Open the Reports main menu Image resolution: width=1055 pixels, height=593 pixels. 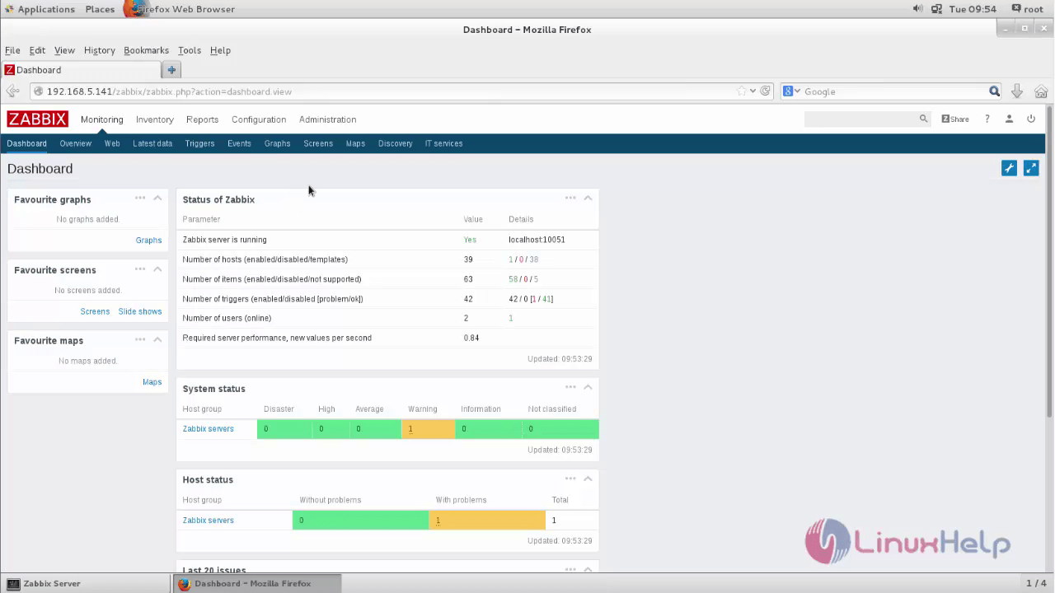click(202, 119)
